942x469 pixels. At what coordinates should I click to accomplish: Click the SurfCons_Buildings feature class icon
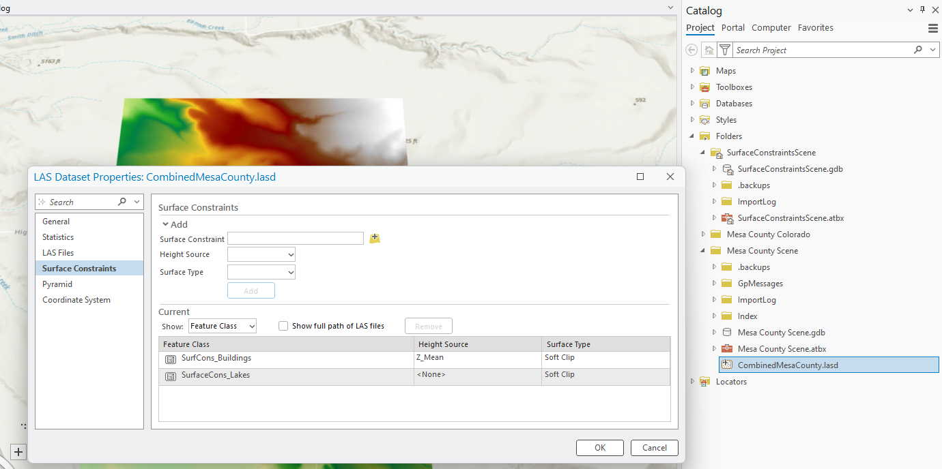pos(171,359)
